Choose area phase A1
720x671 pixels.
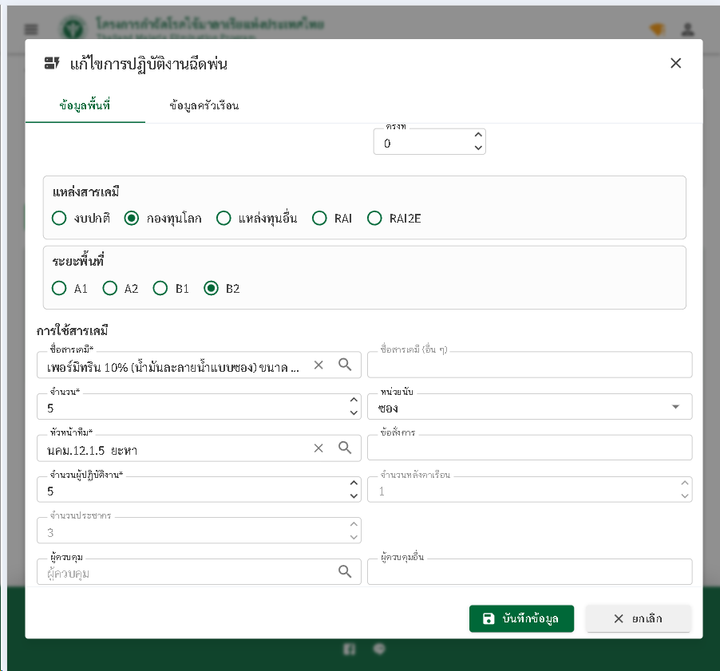(59, 289)
